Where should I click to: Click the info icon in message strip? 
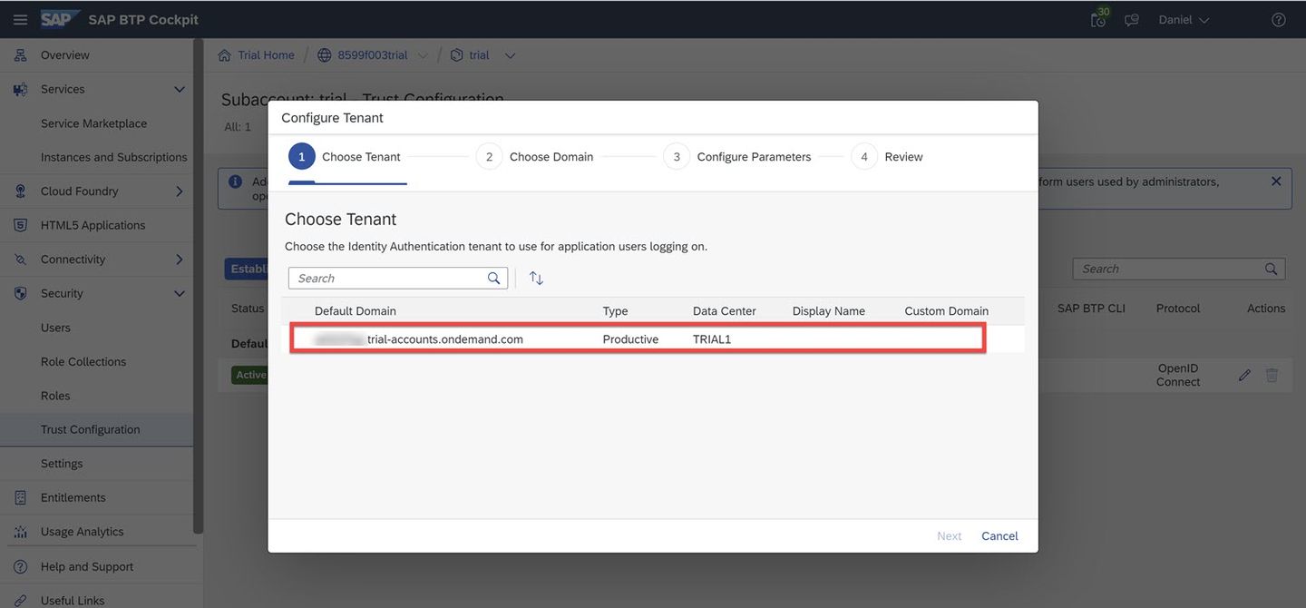236,181
